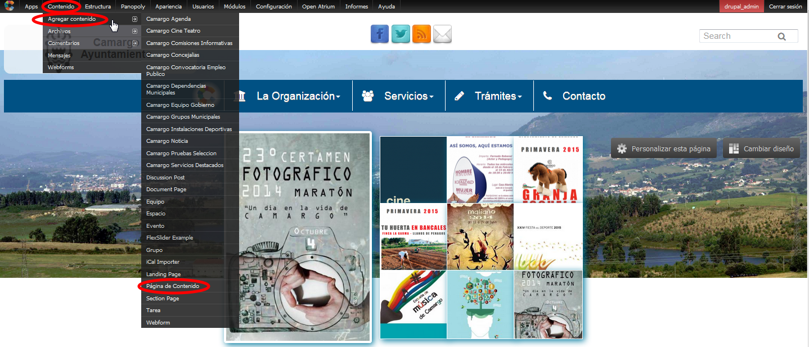809x347 pixels.
Task: Open the Maliaño 2014 poster thumbnail
Action: click(480, 237)
